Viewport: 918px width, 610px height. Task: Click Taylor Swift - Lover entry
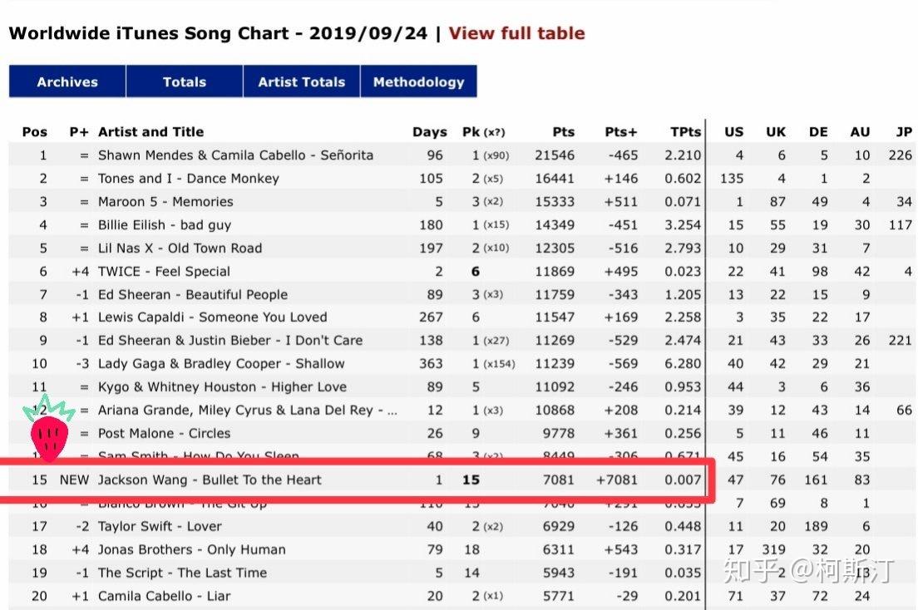[160, 526]
